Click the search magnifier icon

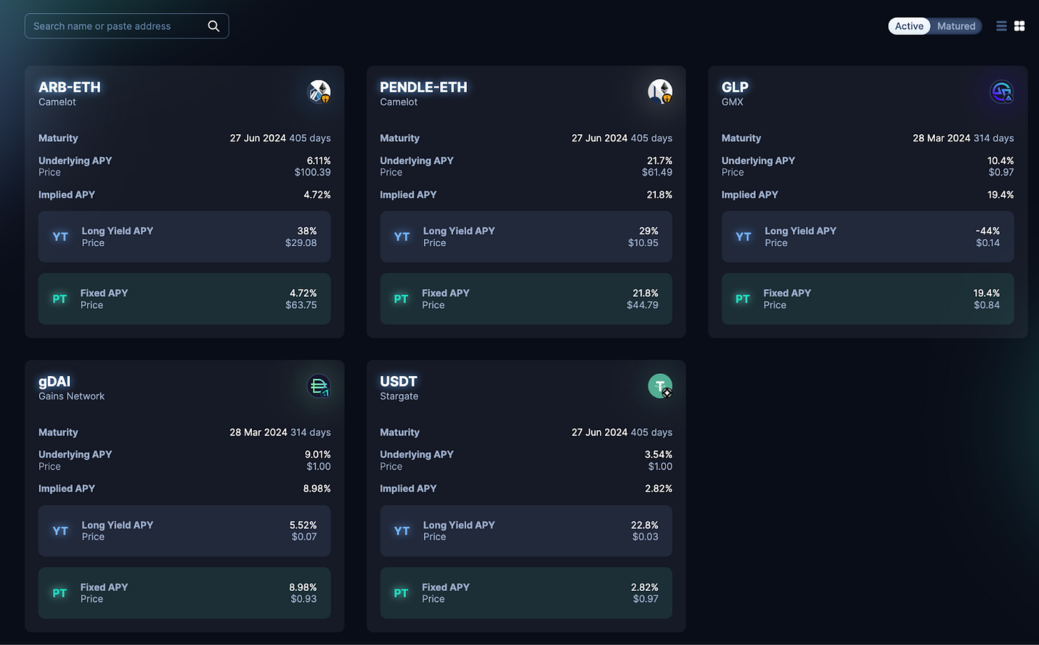[213, 26]
